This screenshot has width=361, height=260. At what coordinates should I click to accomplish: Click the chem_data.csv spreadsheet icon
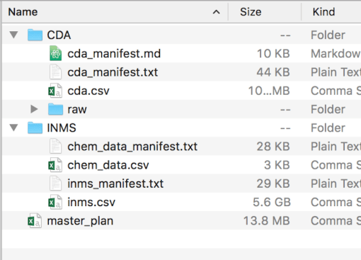point(55,165)
